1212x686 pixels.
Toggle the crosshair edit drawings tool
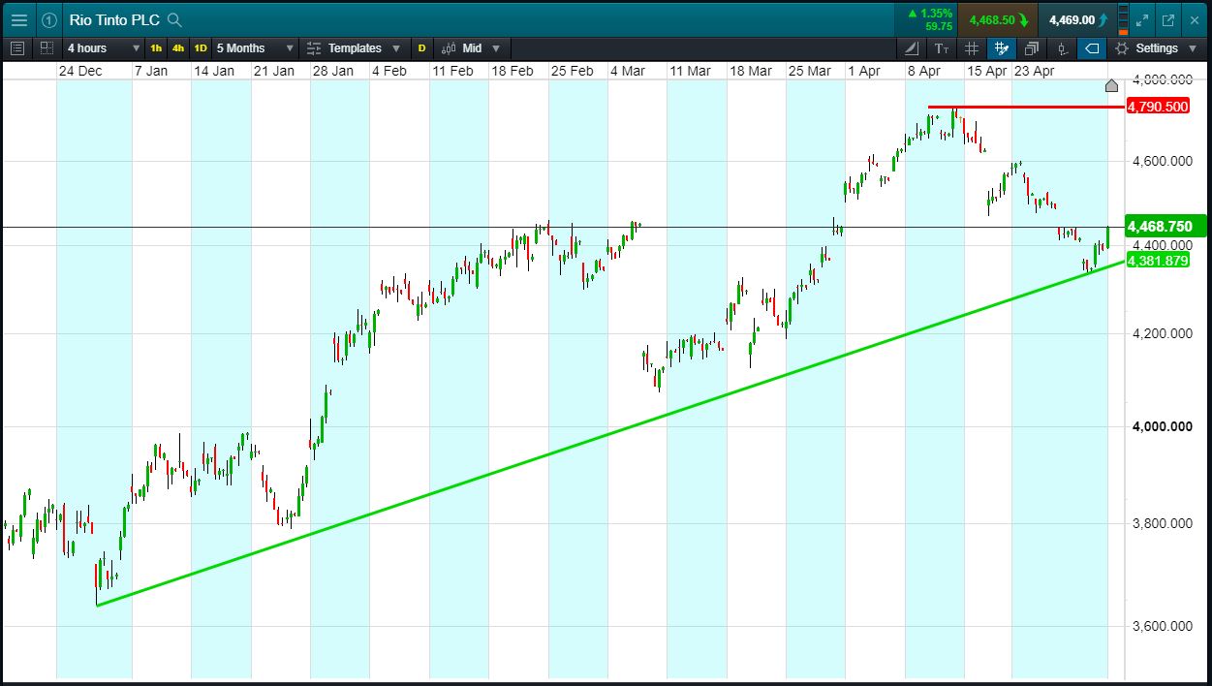[x=1002, y=48]
